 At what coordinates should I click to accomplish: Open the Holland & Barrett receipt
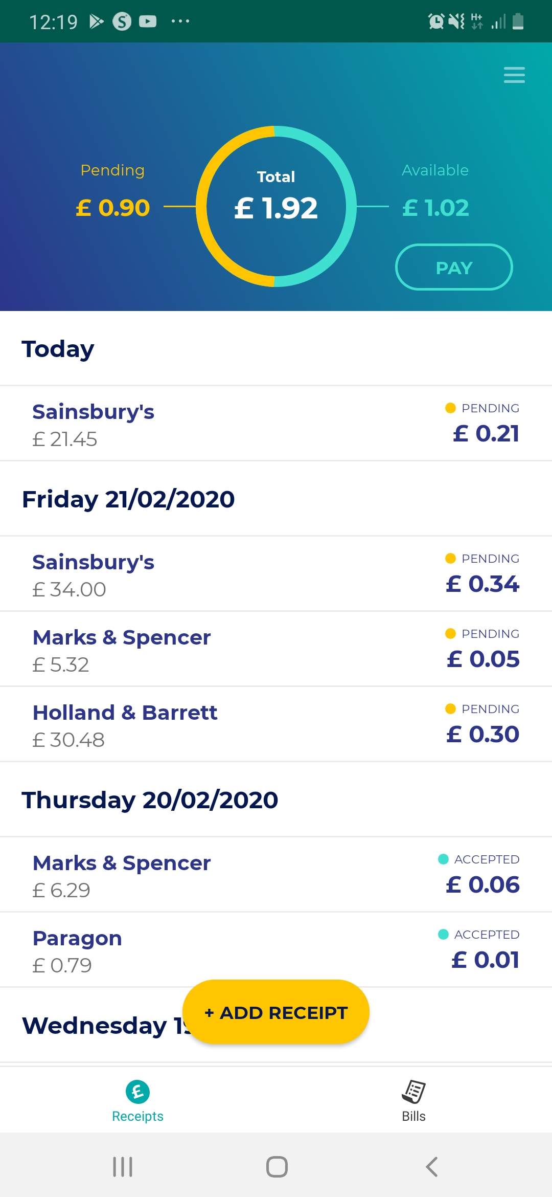click(276, 725)
